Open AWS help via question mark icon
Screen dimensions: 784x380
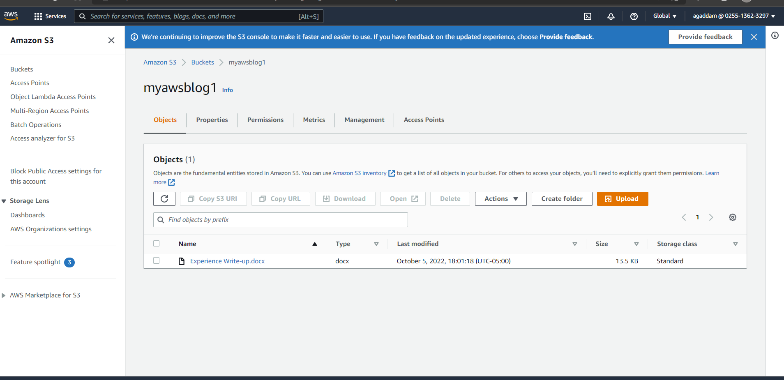634,16
